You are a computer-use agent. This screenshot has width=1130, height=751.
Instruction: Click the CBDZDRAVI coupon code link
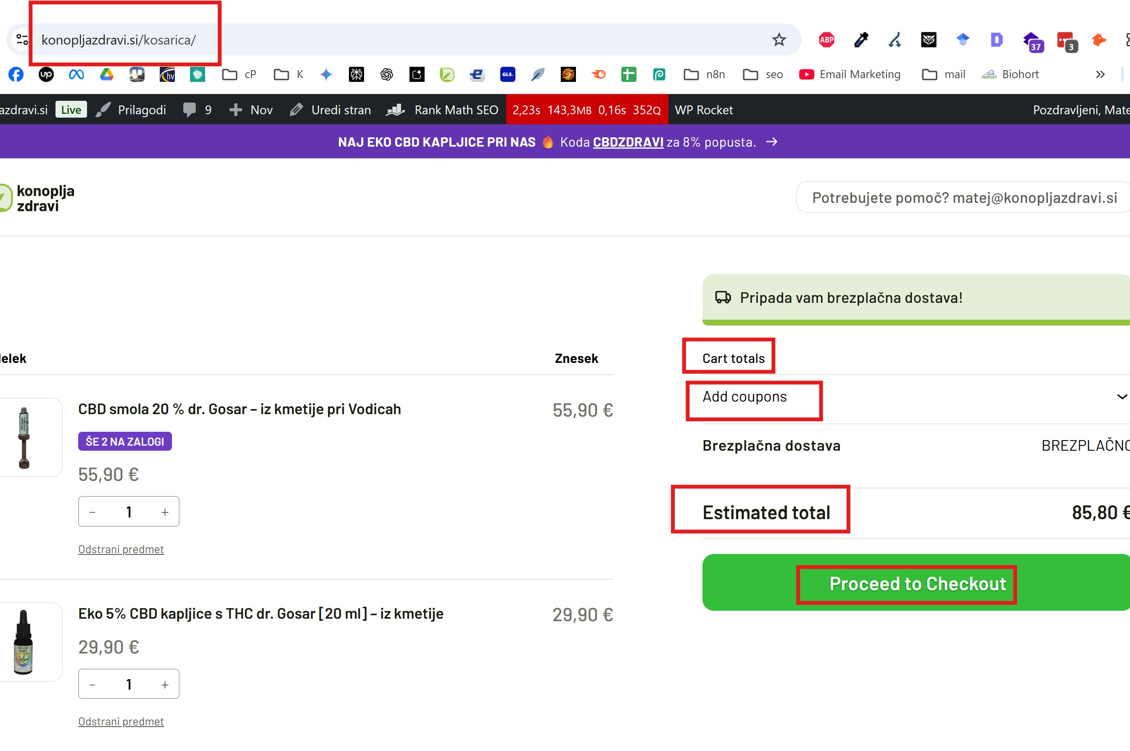coord(628,142)
